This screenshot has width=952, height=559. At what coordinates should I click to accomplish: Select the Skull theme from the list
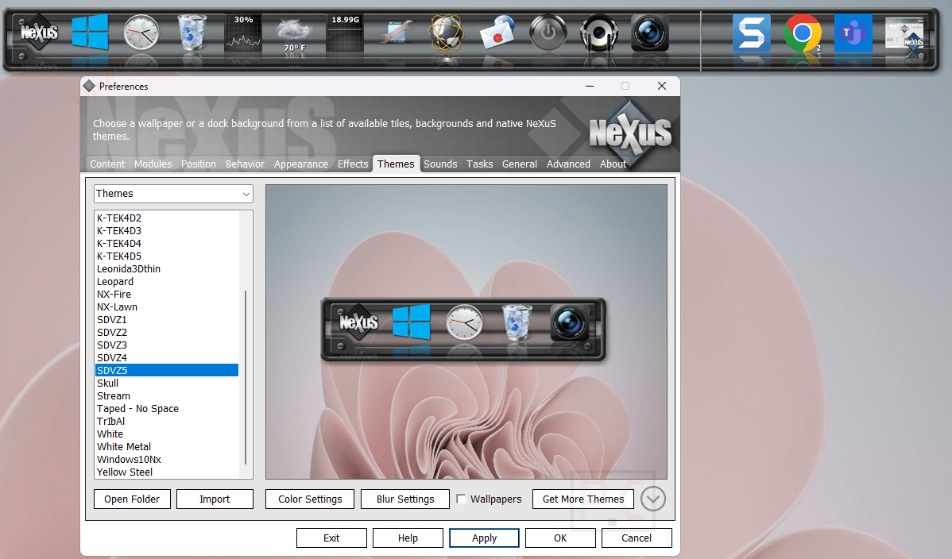(x=110, y=383)
